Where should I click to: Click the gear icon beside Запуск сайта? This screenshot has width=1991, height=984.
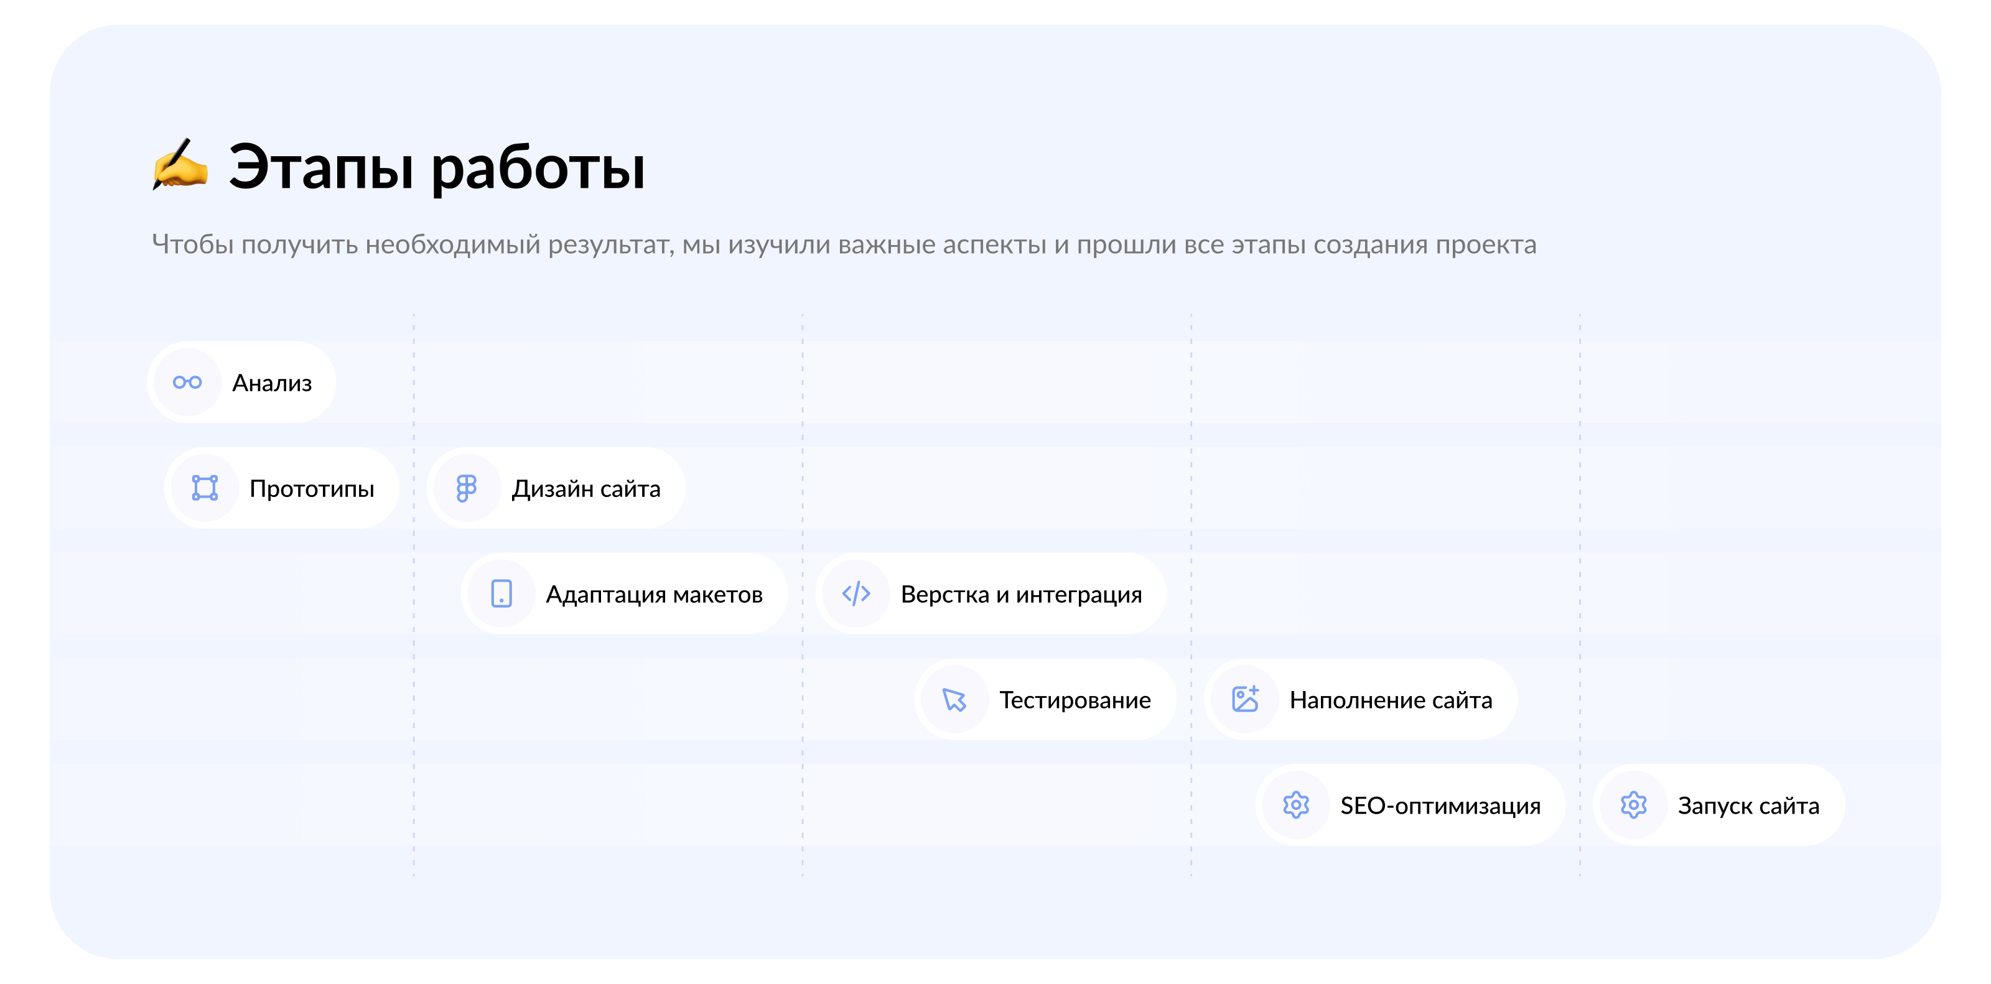pos(1633,805)
